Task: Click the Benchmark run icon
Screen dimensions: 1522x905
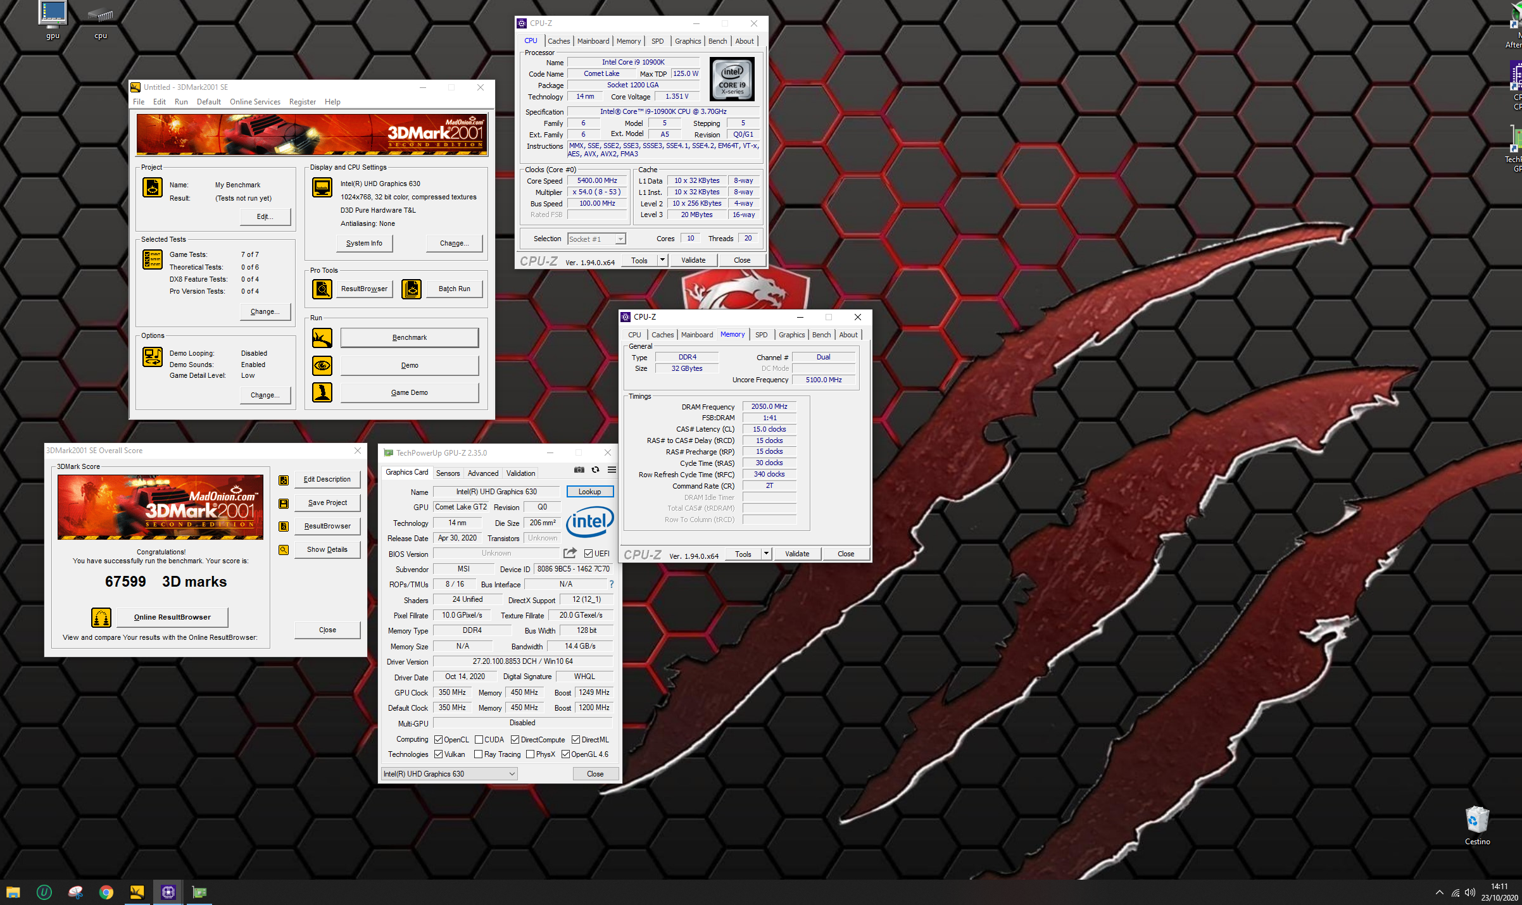Action: click(x=322, y=338)
